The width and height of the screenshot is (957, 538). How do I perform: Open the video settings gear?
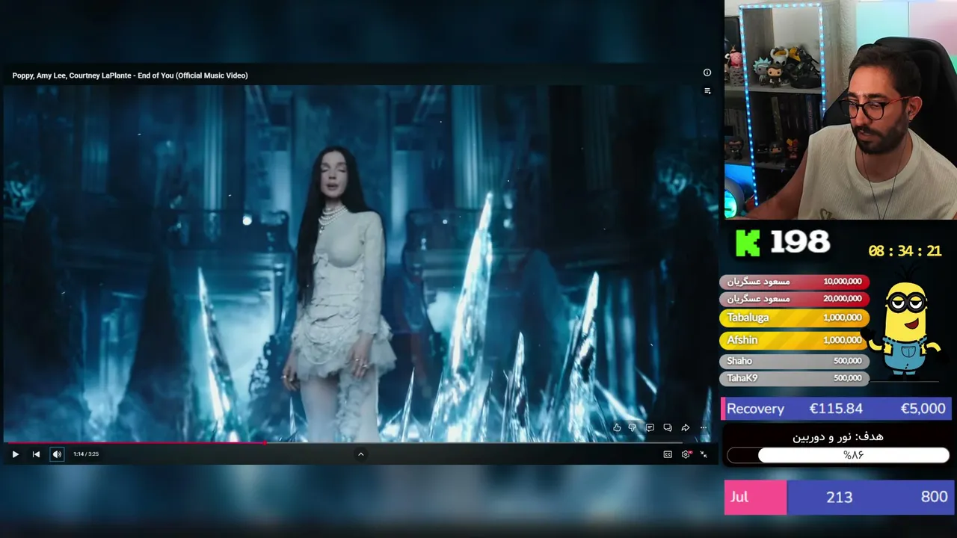(686, 454)
